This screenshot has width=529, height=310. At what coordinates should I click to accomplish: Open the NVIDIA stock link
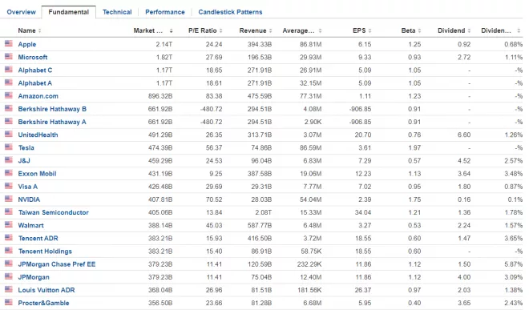pos(29,199)
